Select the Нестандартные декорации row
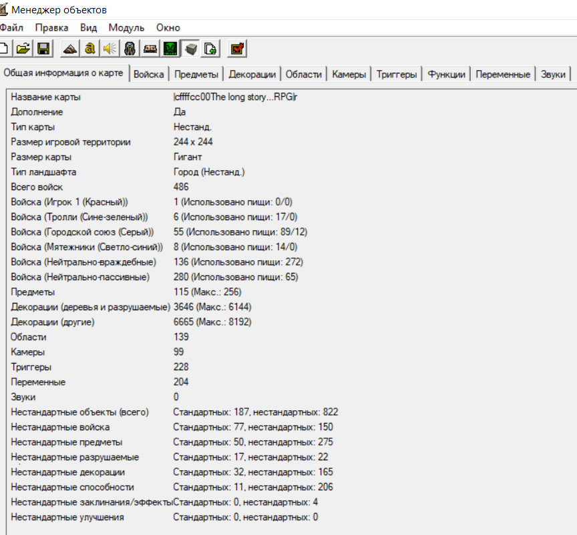Image resolution: width=577 pixels, height=535 pixels. [x=172, y=472]
